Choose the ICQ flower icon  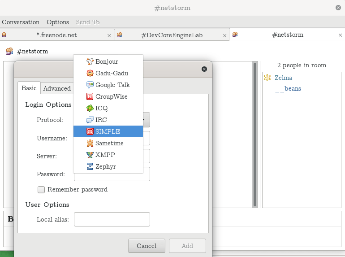(90, 108)
